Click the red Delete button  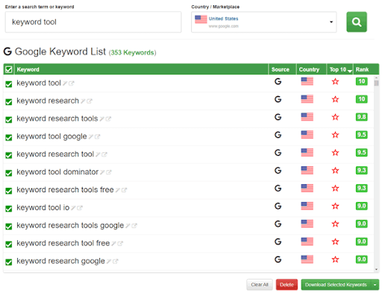pos(286,285)
